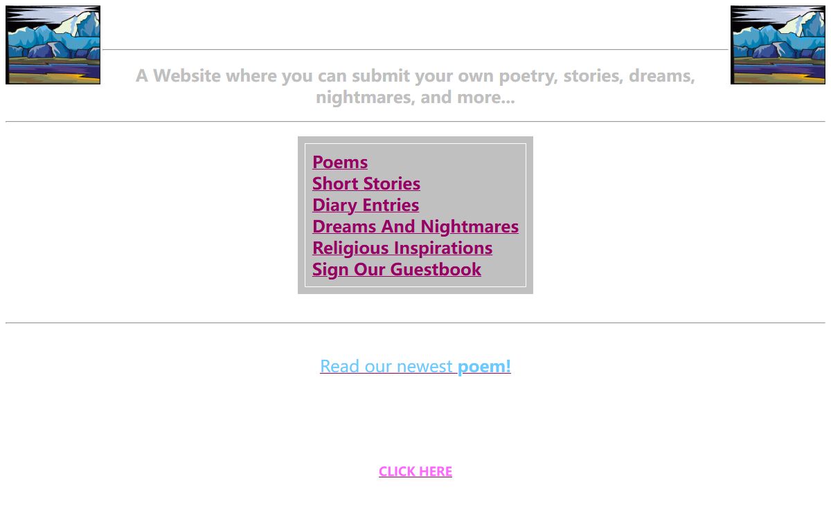Click the pink CLICK HERE link
Image resolution: width=831 pixels, height=512 pixels.
coord(415,471)
